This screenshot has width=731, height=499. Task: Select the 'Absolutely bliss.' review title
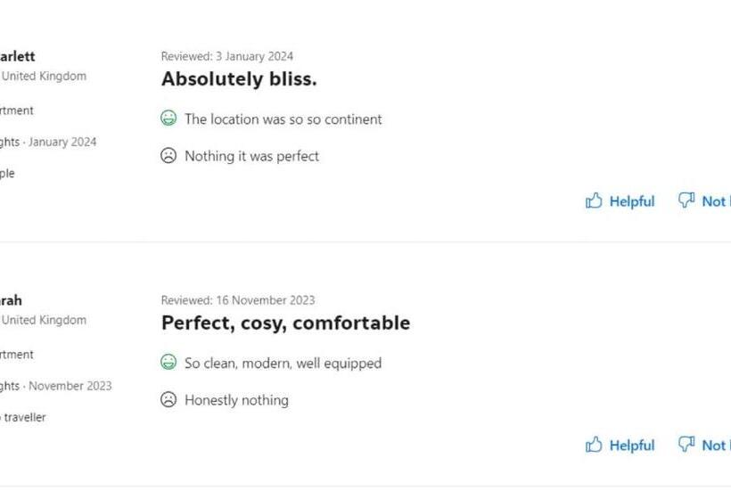pyautogui.click(x=239, y=79)
